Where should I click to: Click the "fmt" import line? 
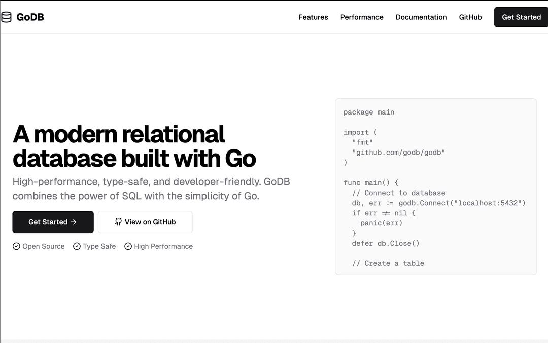click(362, 142)
